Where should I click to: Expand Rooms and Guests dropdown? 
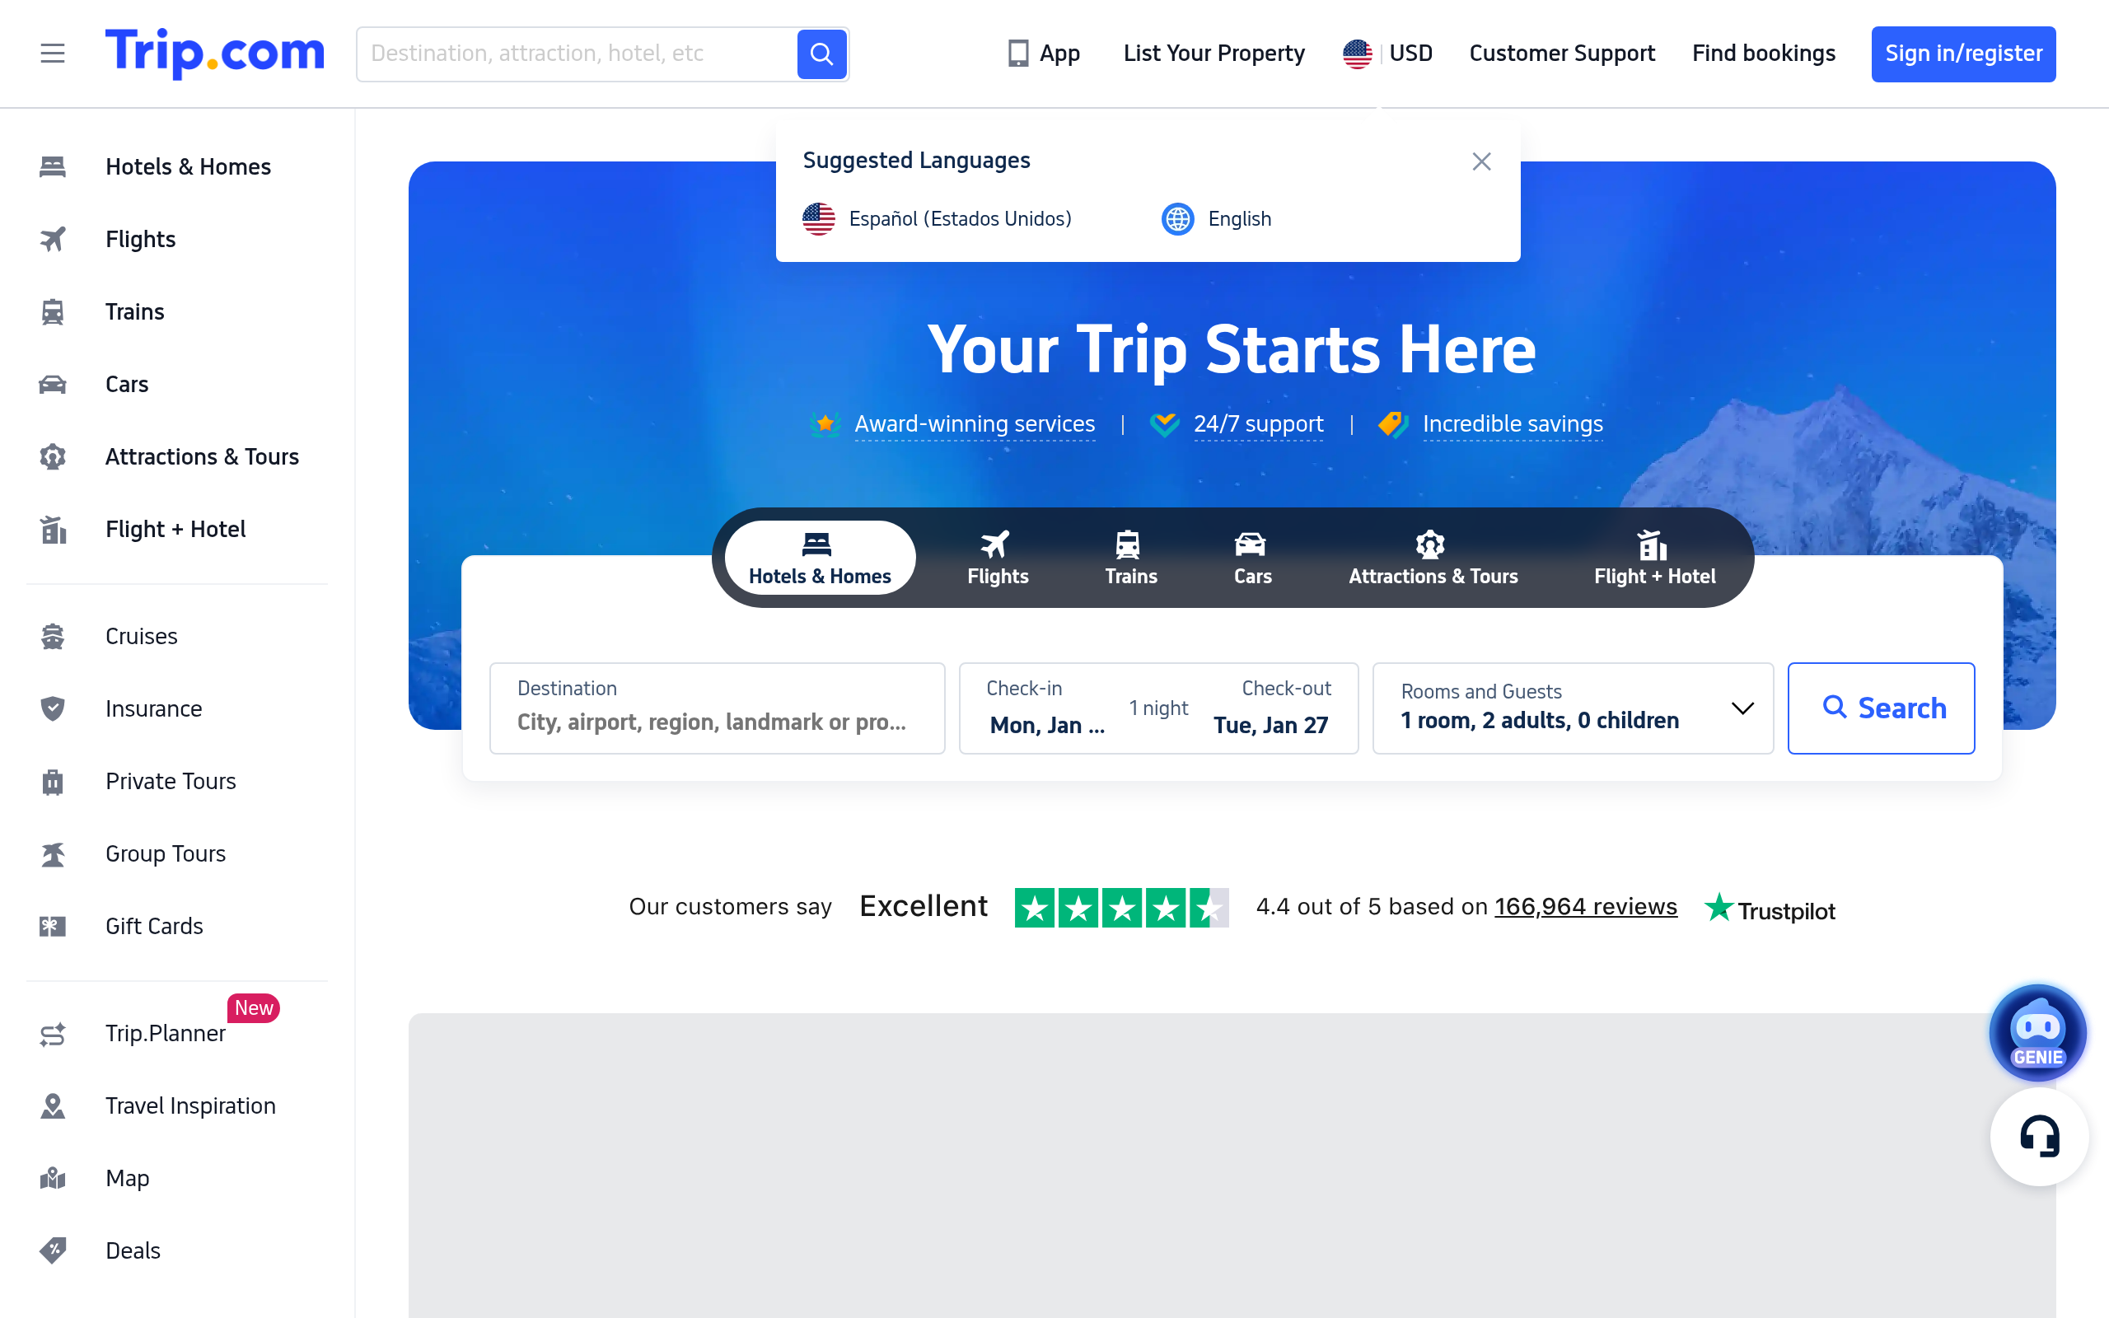click(x=1742, y=708)
